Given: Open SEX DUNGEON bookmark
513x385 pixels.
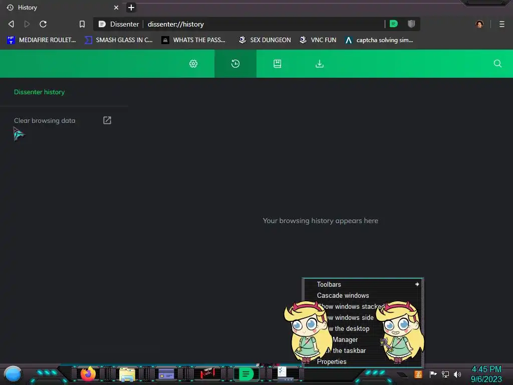Looking at the screenshot, I should pyautogui.click(x=265, y=40).
